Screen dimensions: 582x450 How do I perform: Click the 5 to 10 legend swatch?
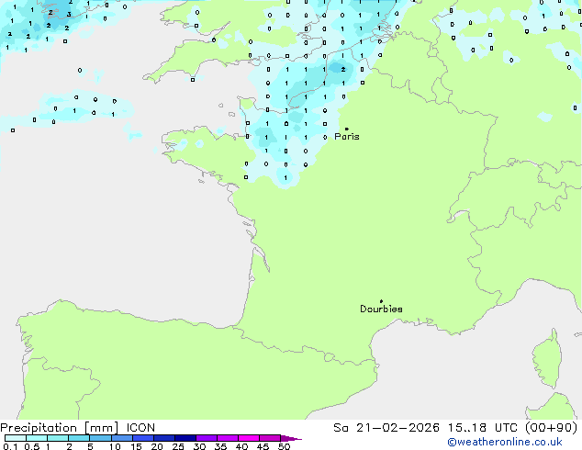point(100,438)
